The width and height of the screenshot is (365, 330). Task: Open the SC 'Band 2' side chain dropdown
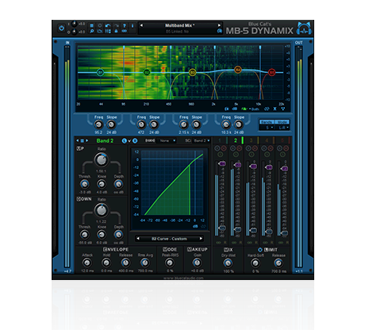coord(202,140)
